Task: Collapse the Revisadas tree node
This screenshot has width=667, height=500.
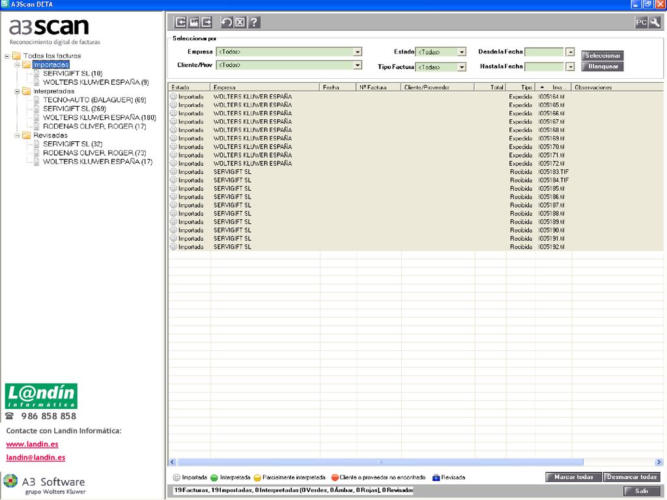Action: coord(17,135)
